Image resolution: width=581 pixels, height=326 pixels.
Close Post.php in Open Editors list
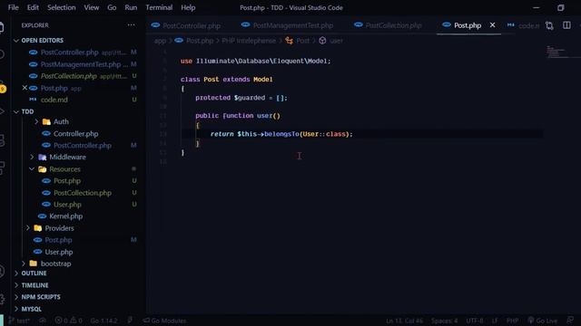25,88
